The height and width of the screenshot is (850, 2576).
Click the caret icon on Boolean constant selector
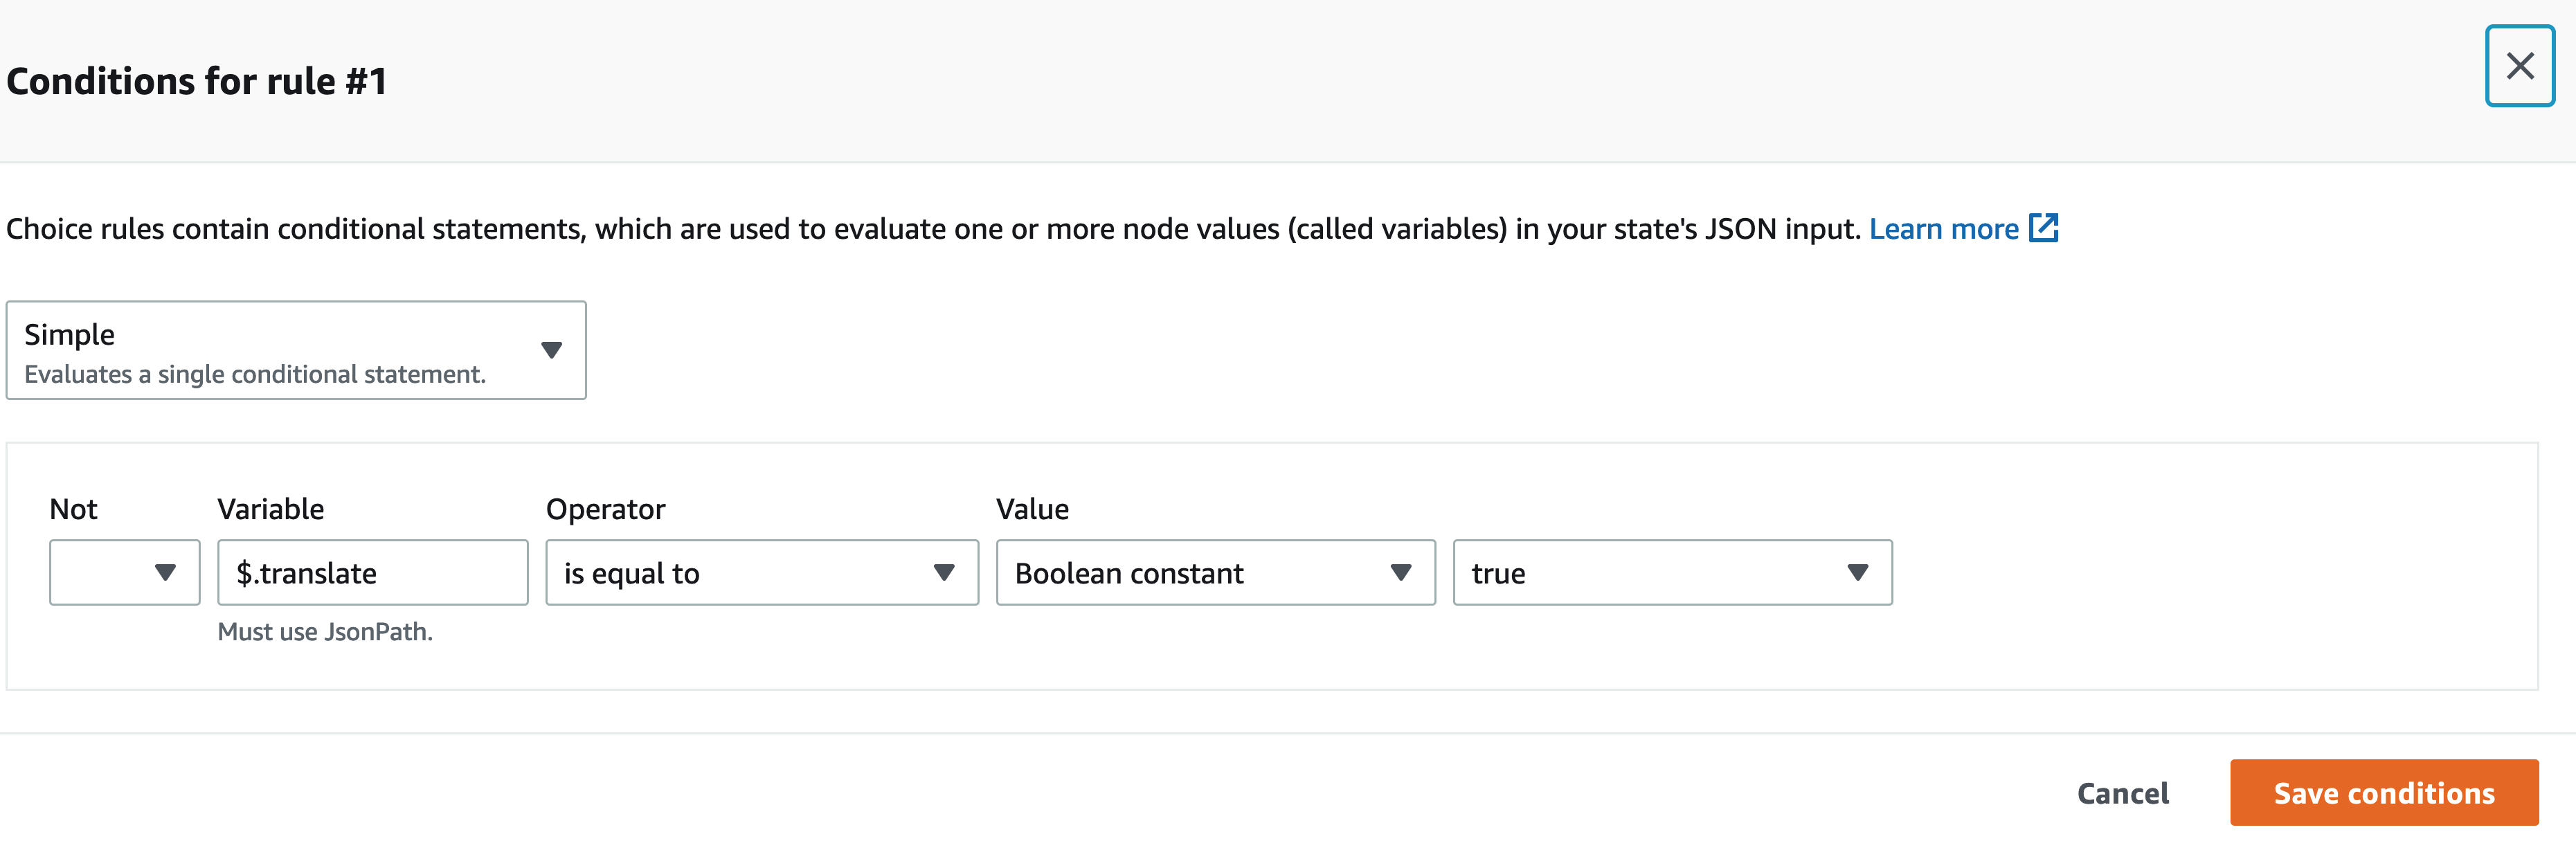point(1400,573)
